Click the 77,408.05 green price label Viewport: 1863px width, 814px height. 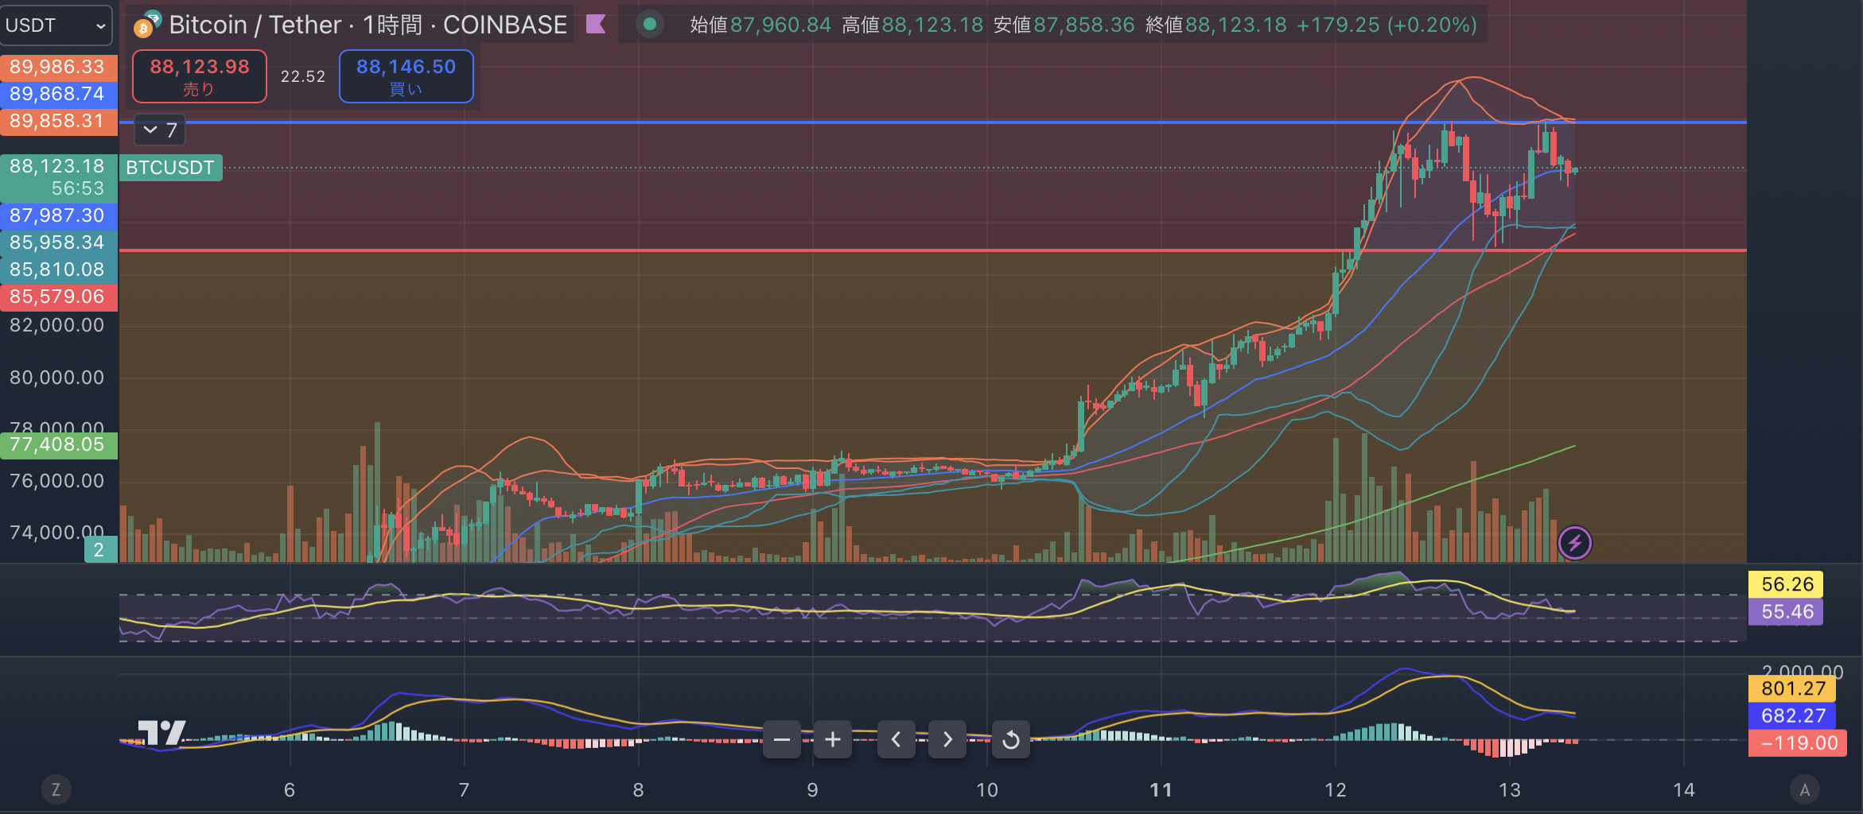coord(58,445)
